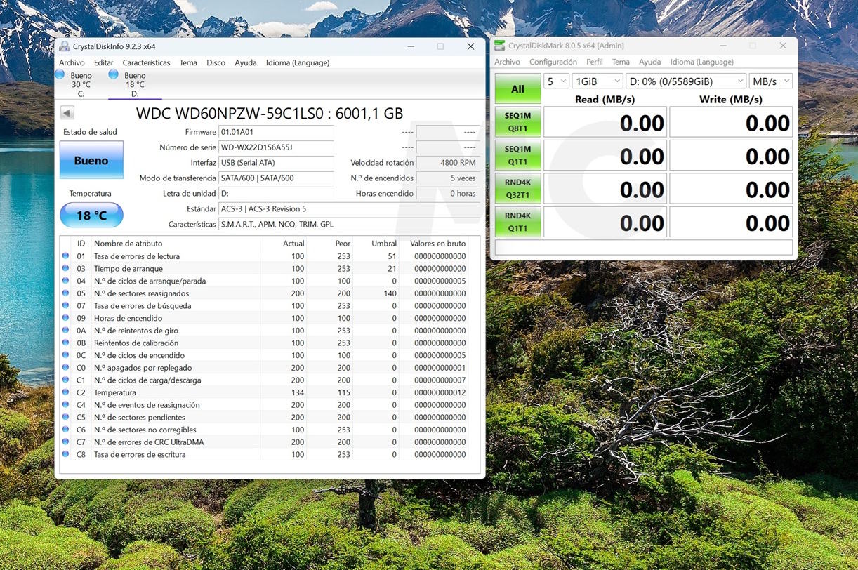Image resolution: width=858 pixels, height=570 pixels.
Task: Open the MB/s unit dropdown
Action: [x=770, y=81]
